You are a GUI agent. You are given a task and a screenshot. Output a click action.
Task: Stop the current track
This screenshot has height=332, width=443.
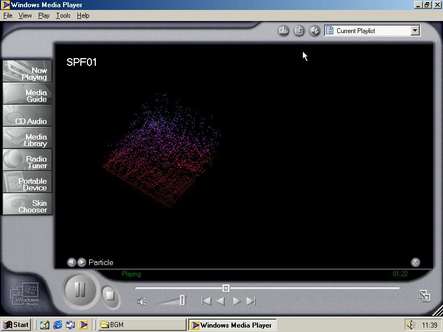click(110, 295)
